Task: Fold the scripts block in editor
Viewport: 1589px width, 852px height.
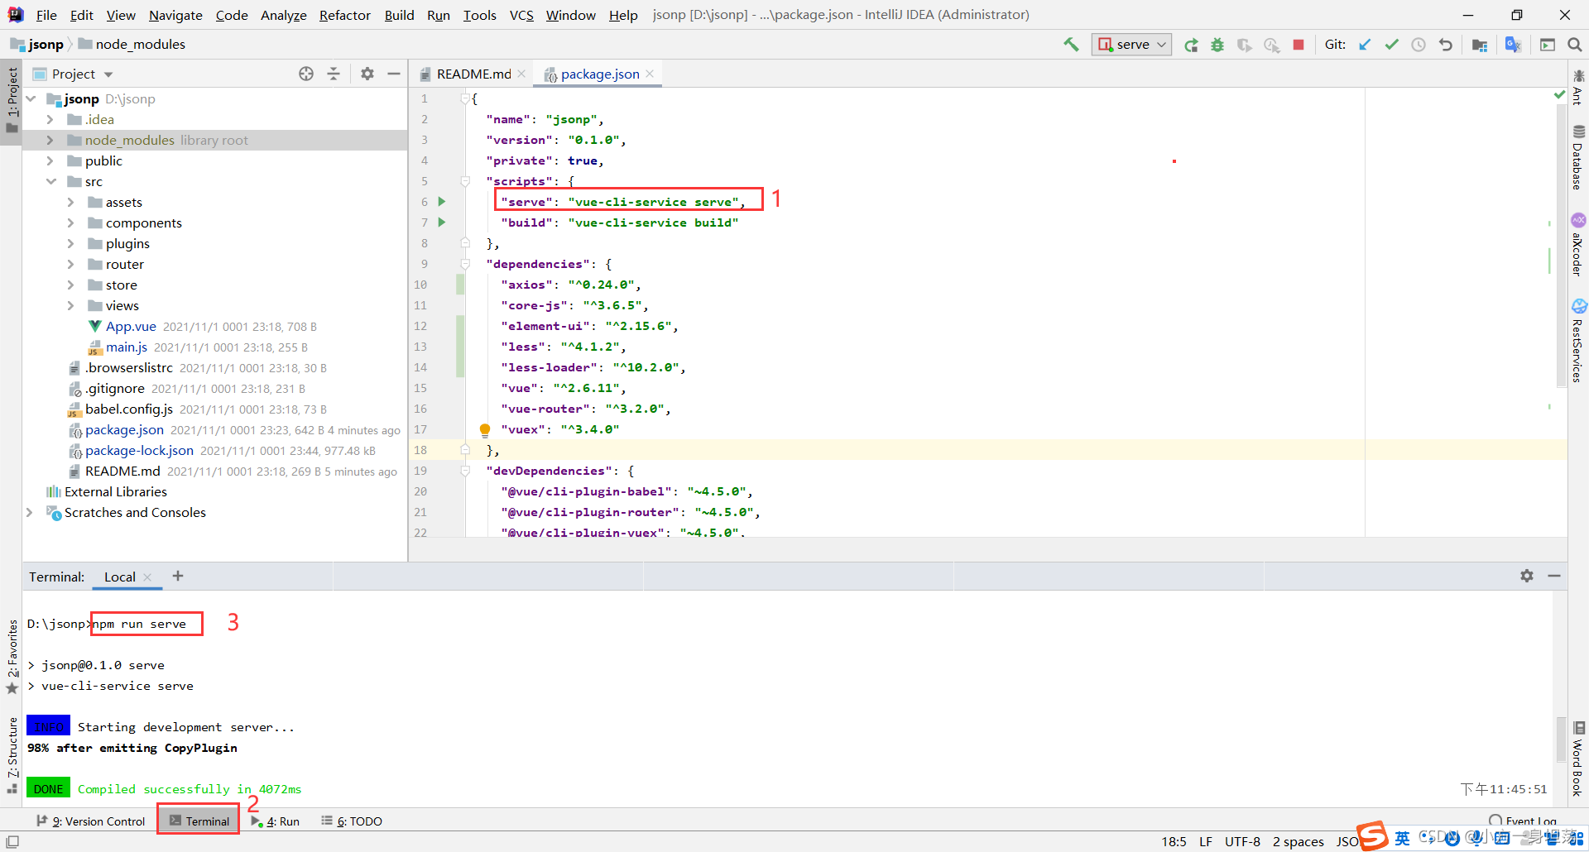Action: (465, 180)
